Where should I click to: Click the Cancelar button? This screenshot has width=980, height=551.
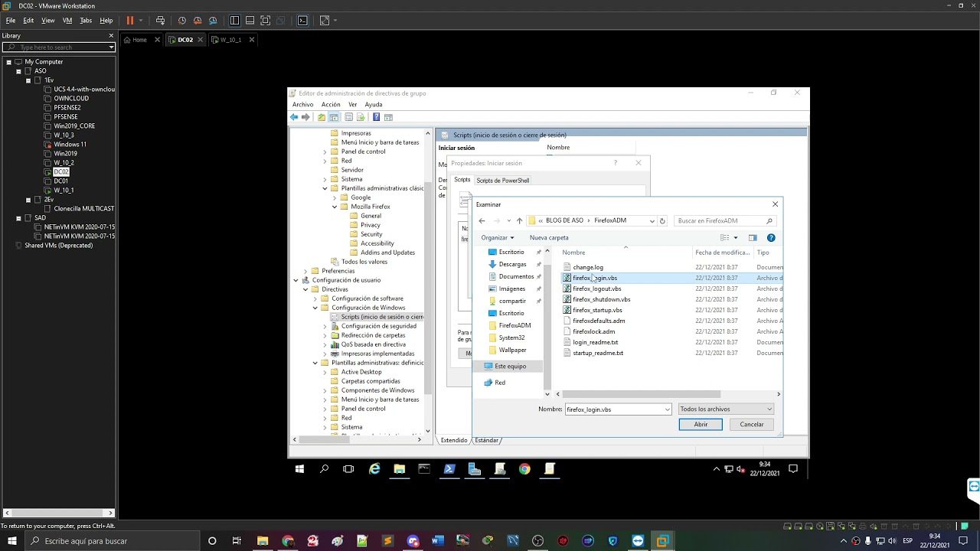752,425
